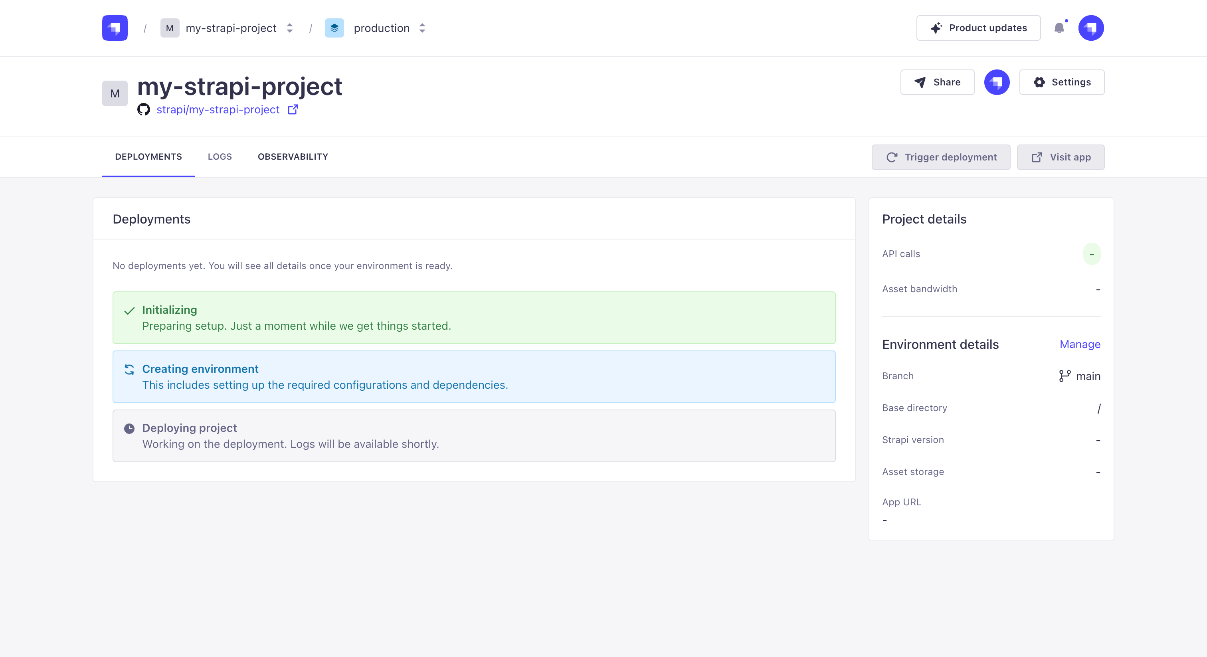Click the Initializing status card
The height and width of the screenshot is (657, 1207).
pos(474,318)
